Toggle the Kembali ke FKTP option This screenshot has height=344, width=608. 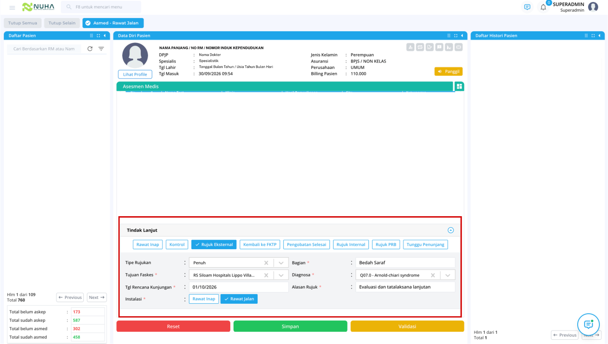[260, 245]
